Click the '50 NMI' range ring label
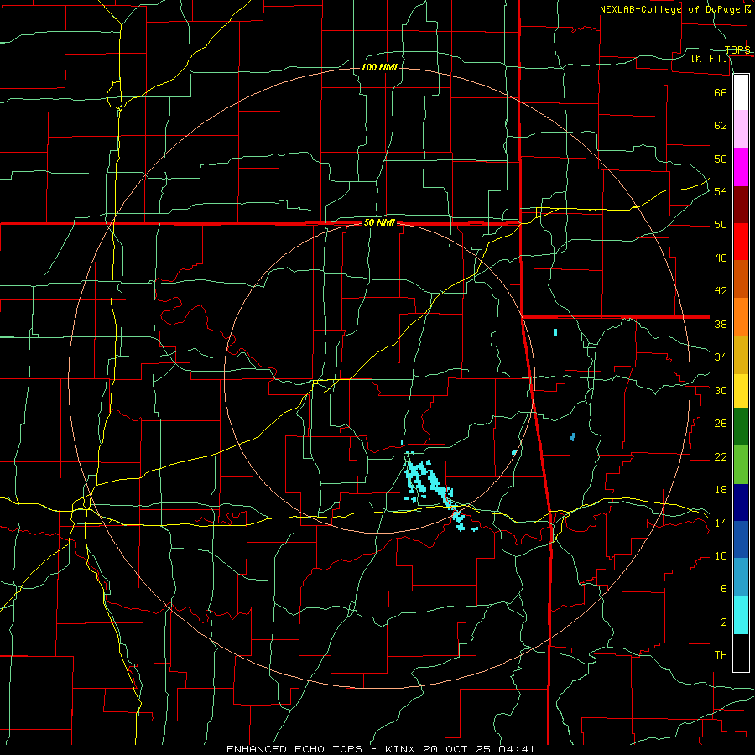Screen dimensions: 755x755 379,222
